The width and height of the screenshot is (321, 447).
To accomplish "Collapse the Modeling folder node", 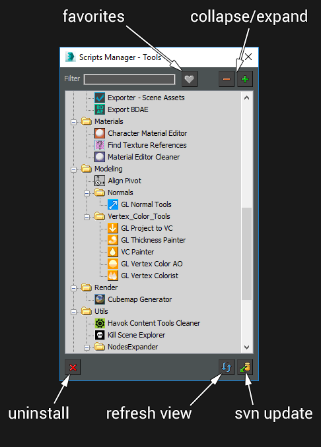I will [73, 169].
